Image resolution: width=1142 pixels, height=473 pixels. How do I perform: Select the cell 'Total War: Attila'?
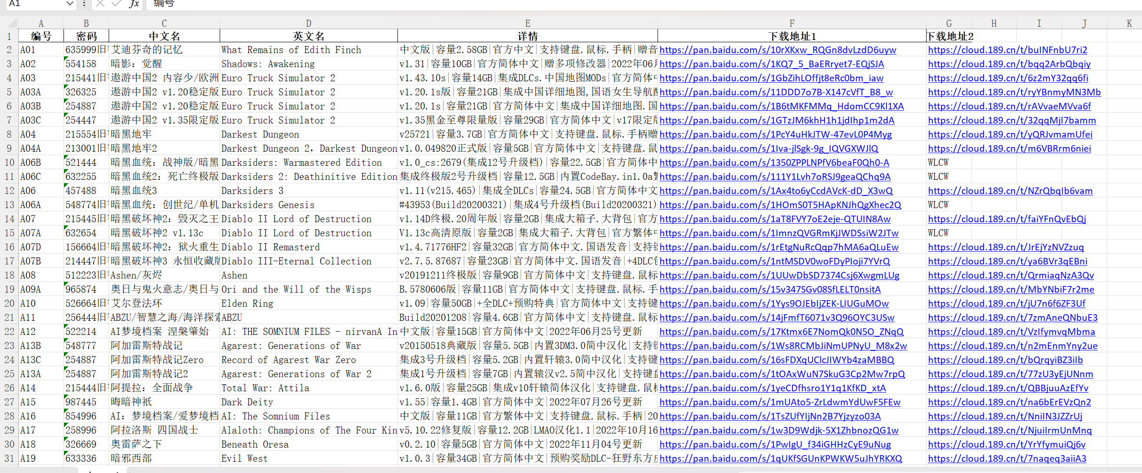coord(309,388)
